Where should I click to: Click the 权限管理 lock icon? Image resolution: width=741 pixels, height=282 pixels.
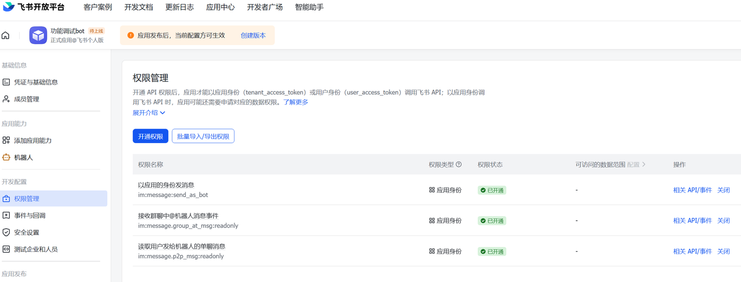pyautogui.click(x=6, y=199)
